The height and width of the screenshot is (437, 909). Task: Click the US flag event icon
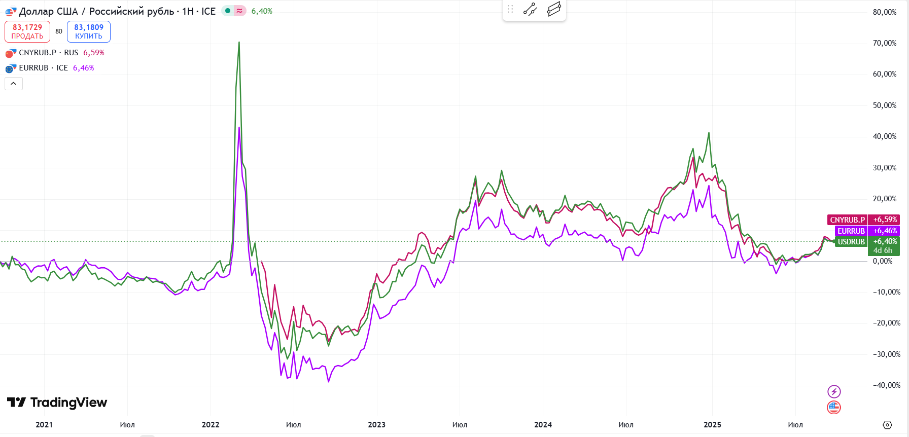point(834,407)
